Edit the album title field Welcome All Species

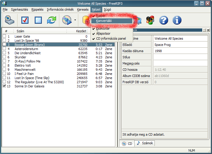tap(181, 38)
